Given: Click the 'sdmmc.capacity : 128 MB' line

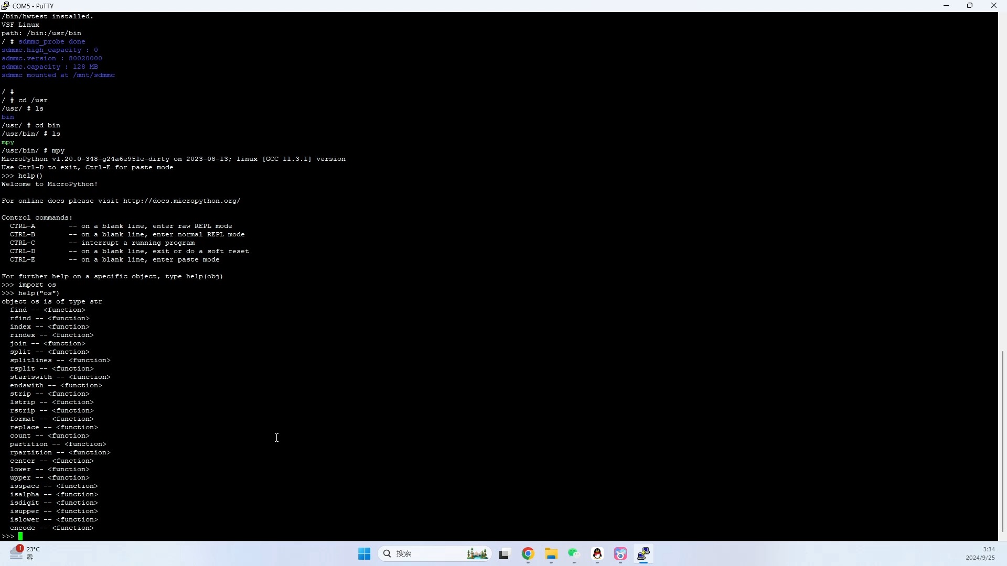Looking at the screenshot, I should pos(50,67).
